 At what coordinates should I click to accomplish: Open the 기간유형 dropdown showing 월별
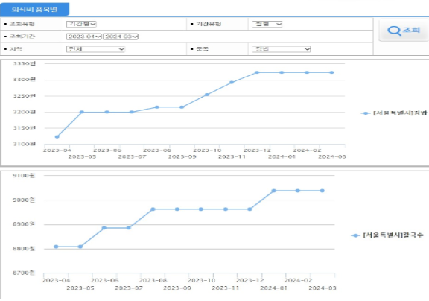pos(267,24)
